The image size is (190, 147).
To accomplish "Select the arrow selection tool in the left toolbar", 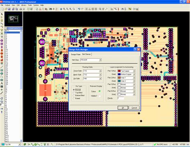I will coord(2,14).
